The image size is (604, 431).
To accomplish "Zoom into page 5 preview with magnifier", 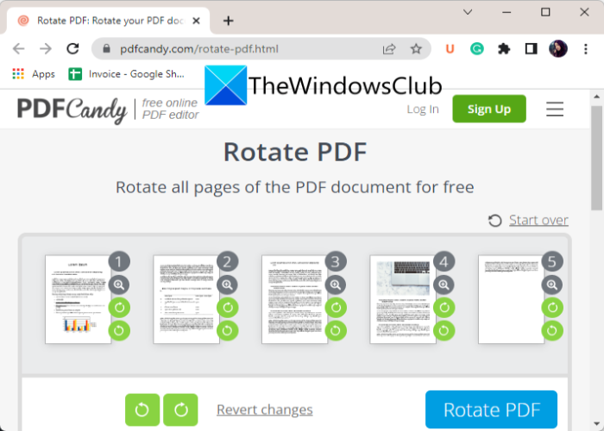I will pyautogui.click(x=552, y=284).
